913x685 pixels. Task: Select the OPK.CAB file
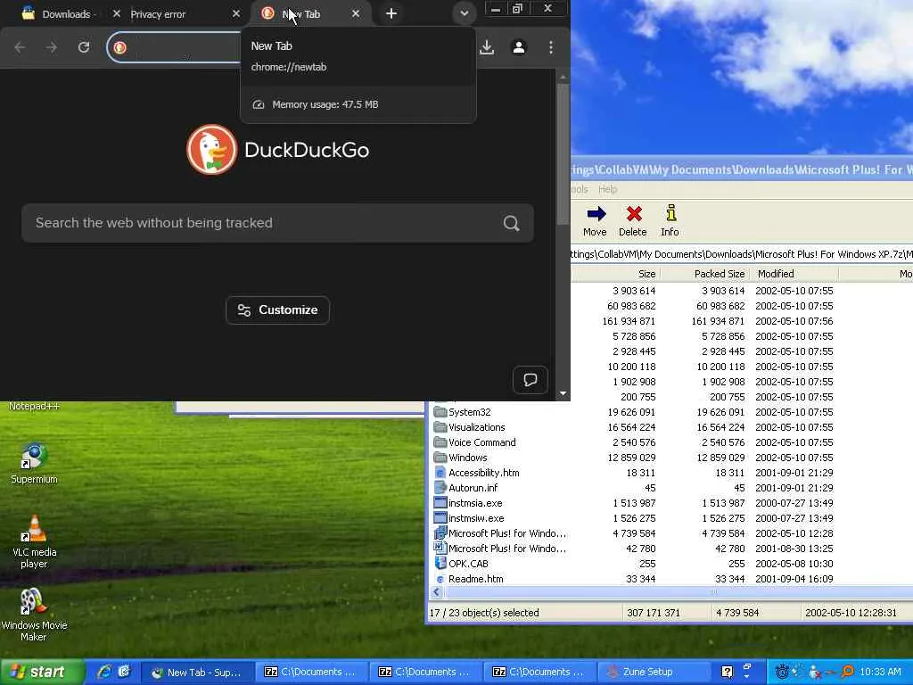[468, 564]
